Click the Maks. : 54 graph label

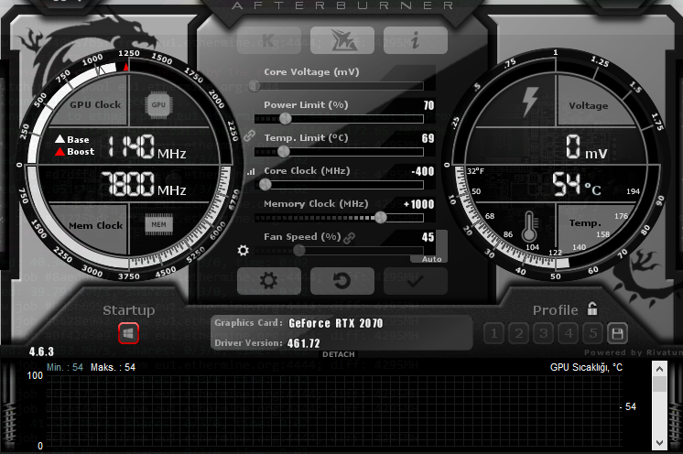coord(113,367)
